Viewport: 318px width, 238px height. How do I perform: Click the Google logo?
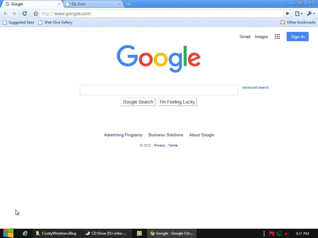point(159,59)
